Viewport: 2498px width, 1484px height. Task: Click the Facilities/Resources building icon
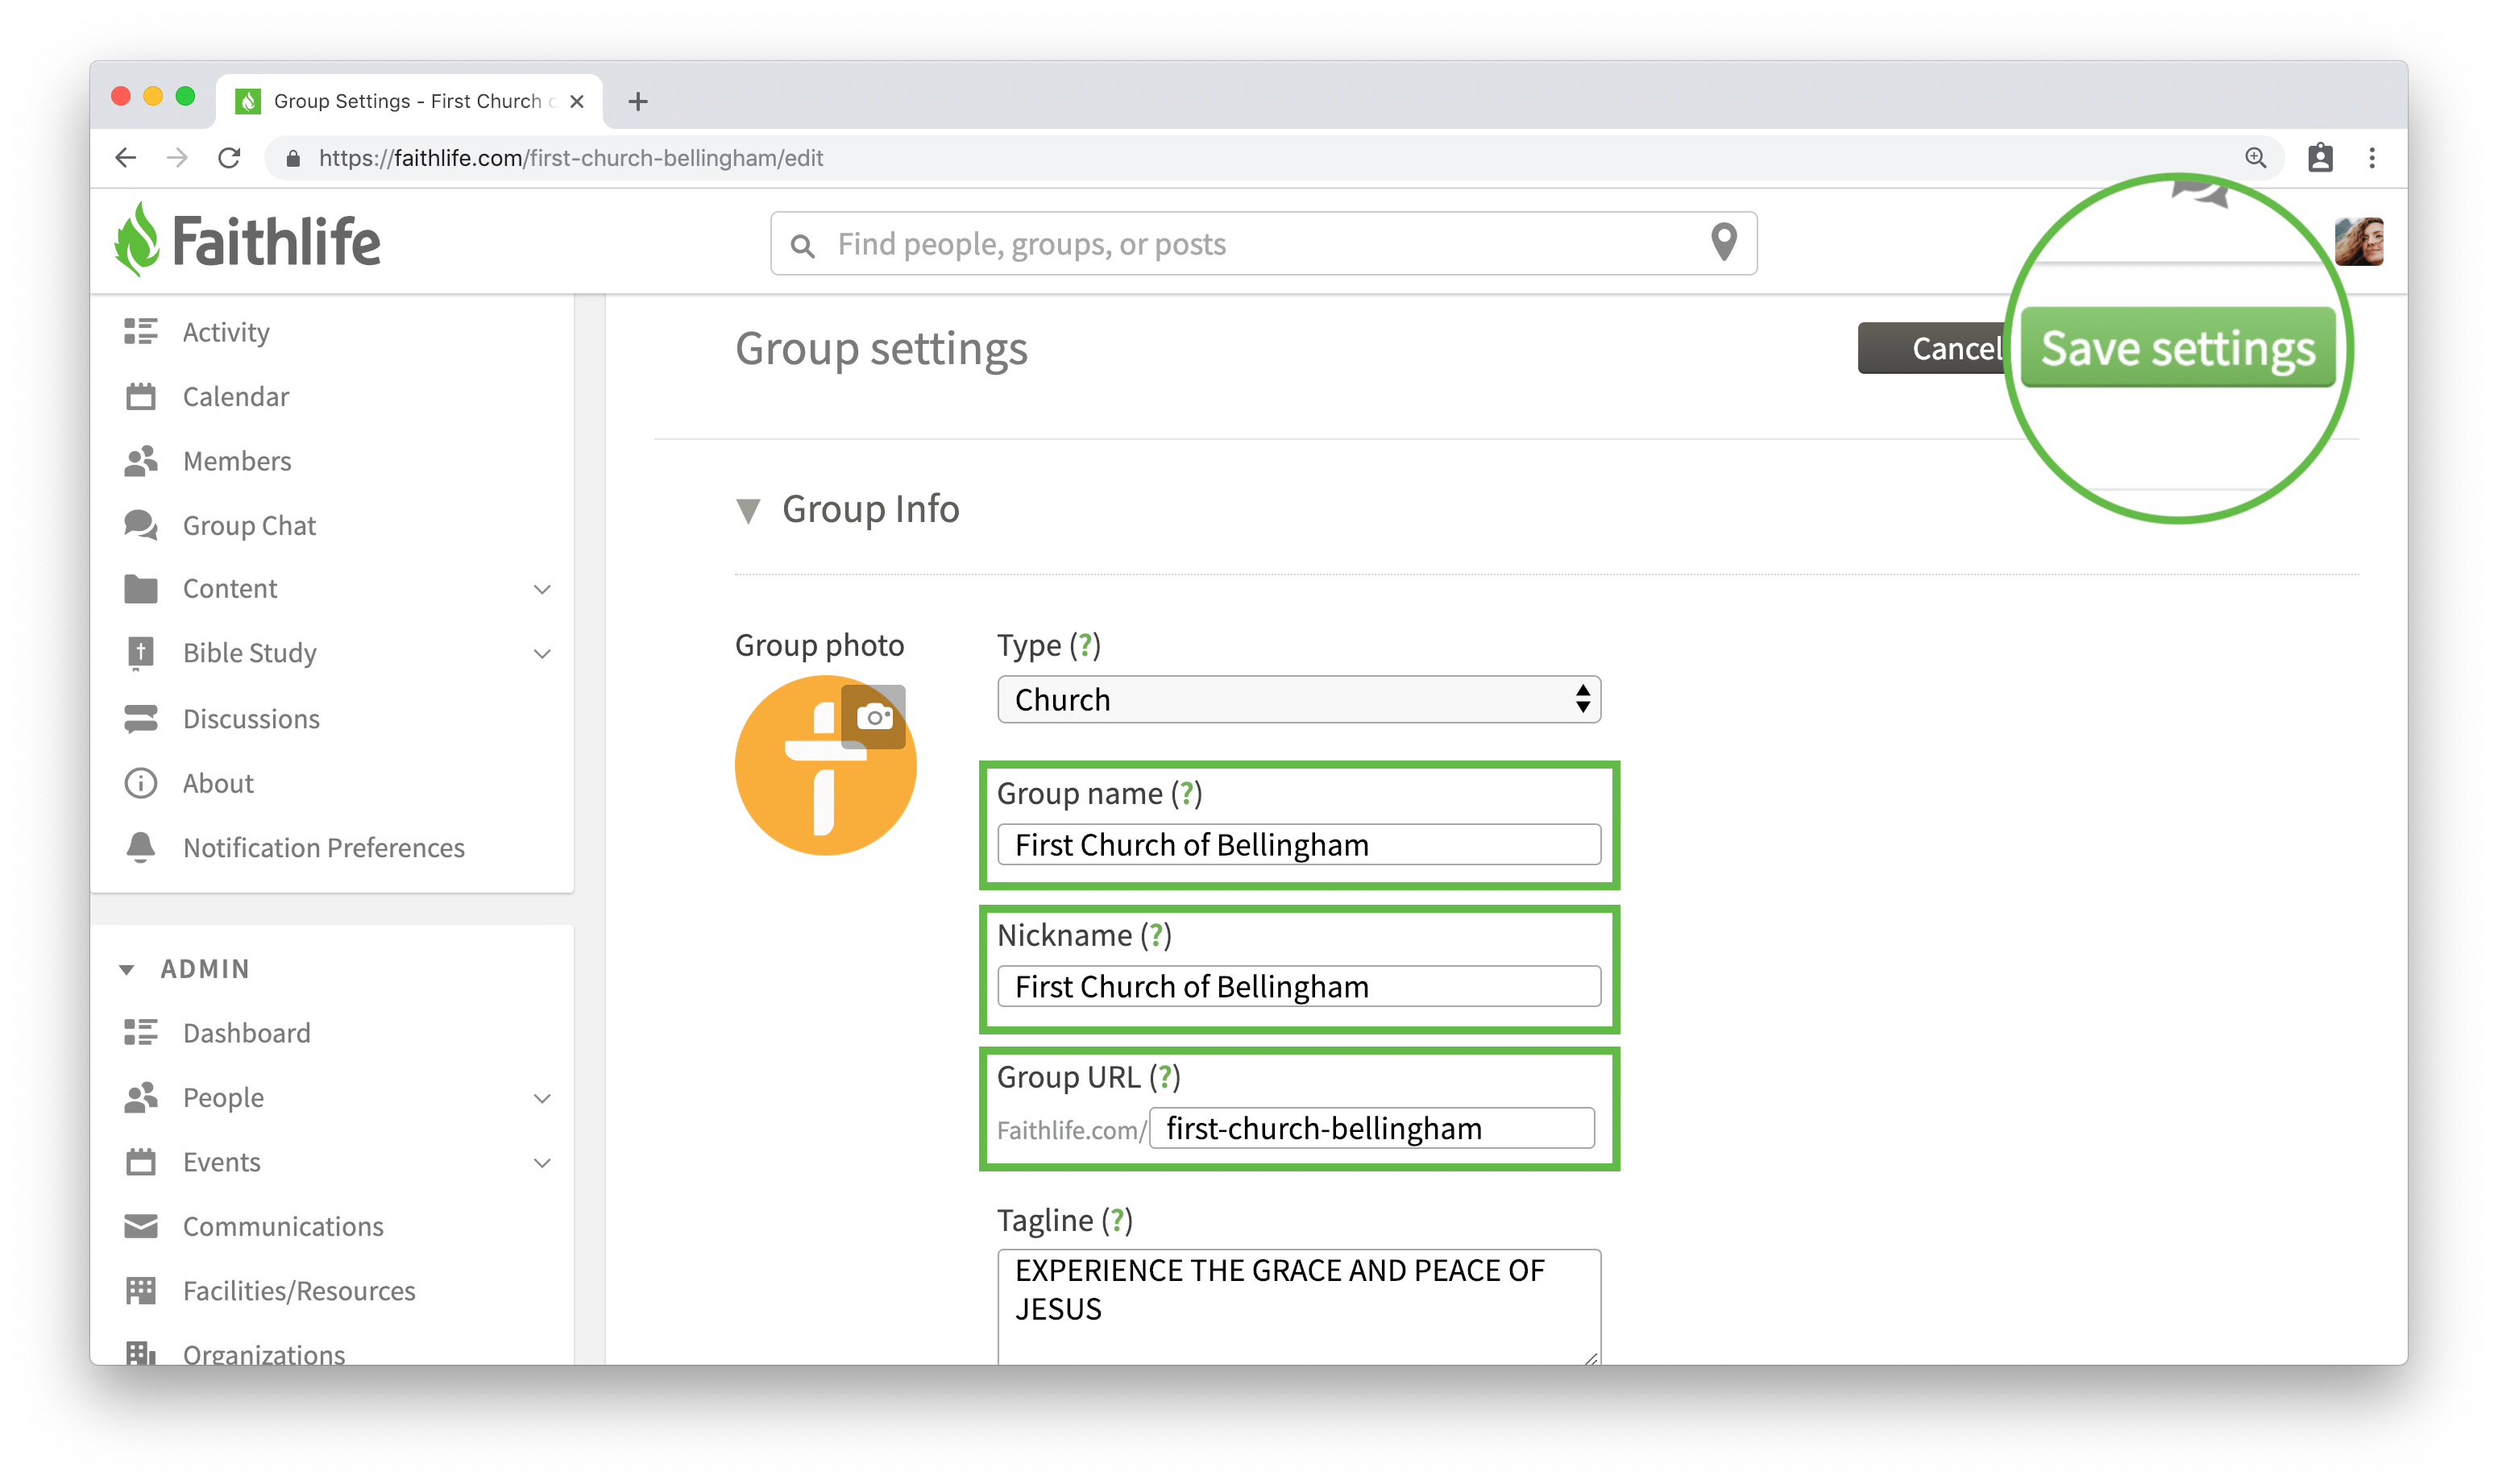(x=140, y=1290)
